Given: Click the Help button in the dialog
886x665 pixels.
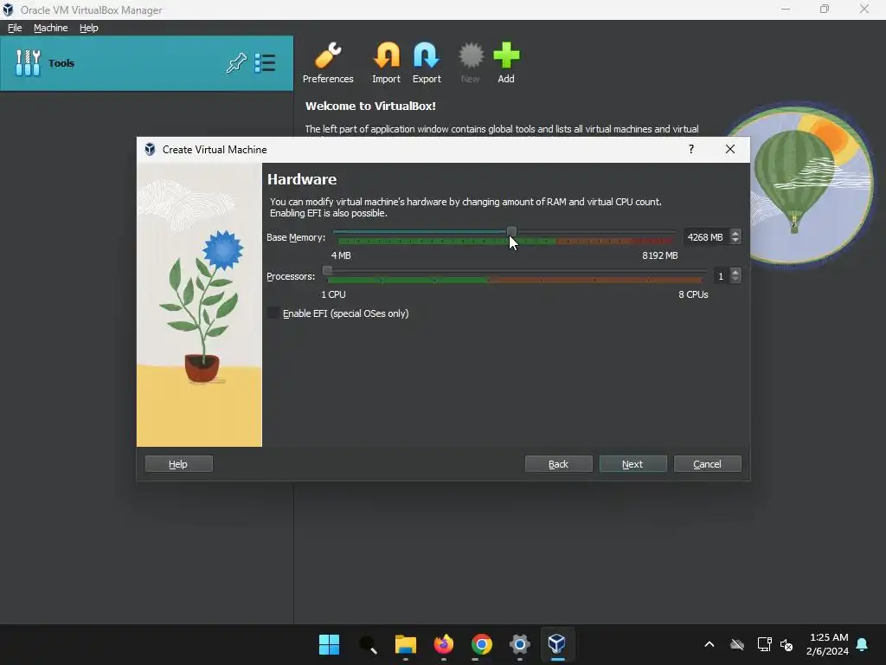Looking at the screenshot, I should tap(178, 464).
